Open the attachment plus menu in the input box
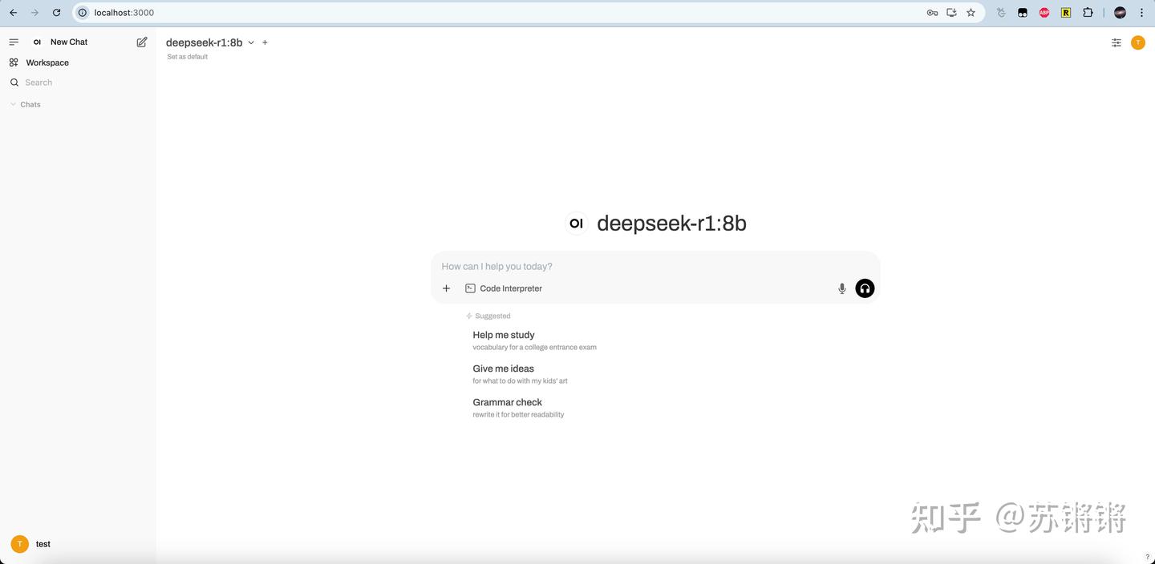Viewport: 1155px width, 564px height. (446, 288)
